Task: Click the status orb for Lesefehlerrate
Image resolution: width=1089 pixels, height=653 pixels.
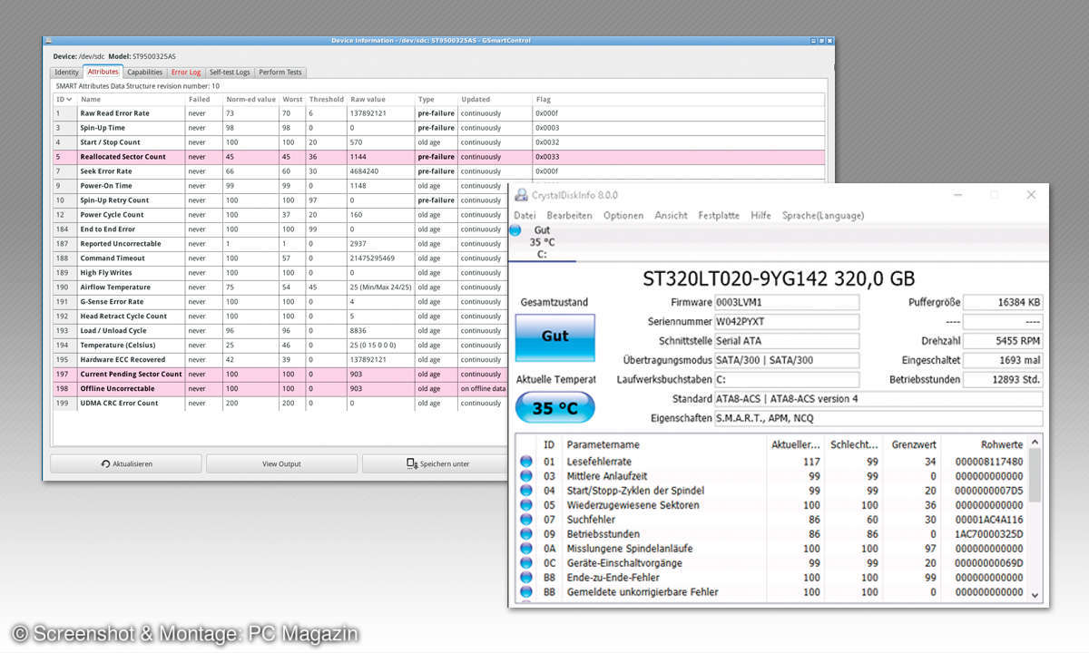Action: [526, 462]
